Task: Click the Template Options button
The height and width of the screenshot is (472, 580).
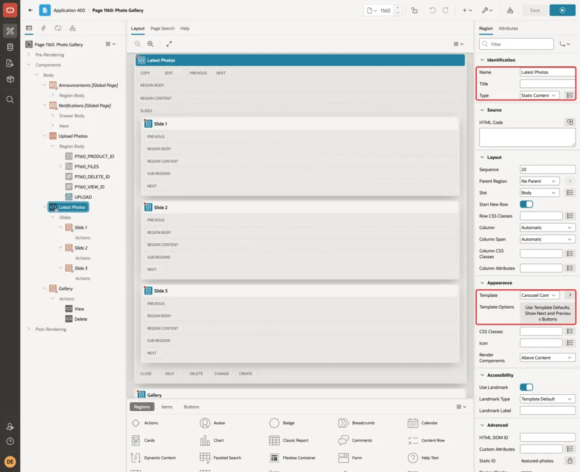Action: click(548, 313)
